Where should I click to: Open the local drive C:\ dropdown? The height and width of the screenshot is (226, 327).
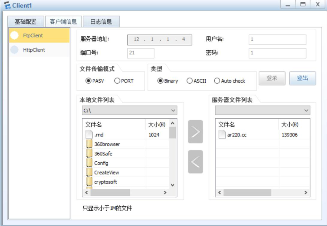[130, 111]
